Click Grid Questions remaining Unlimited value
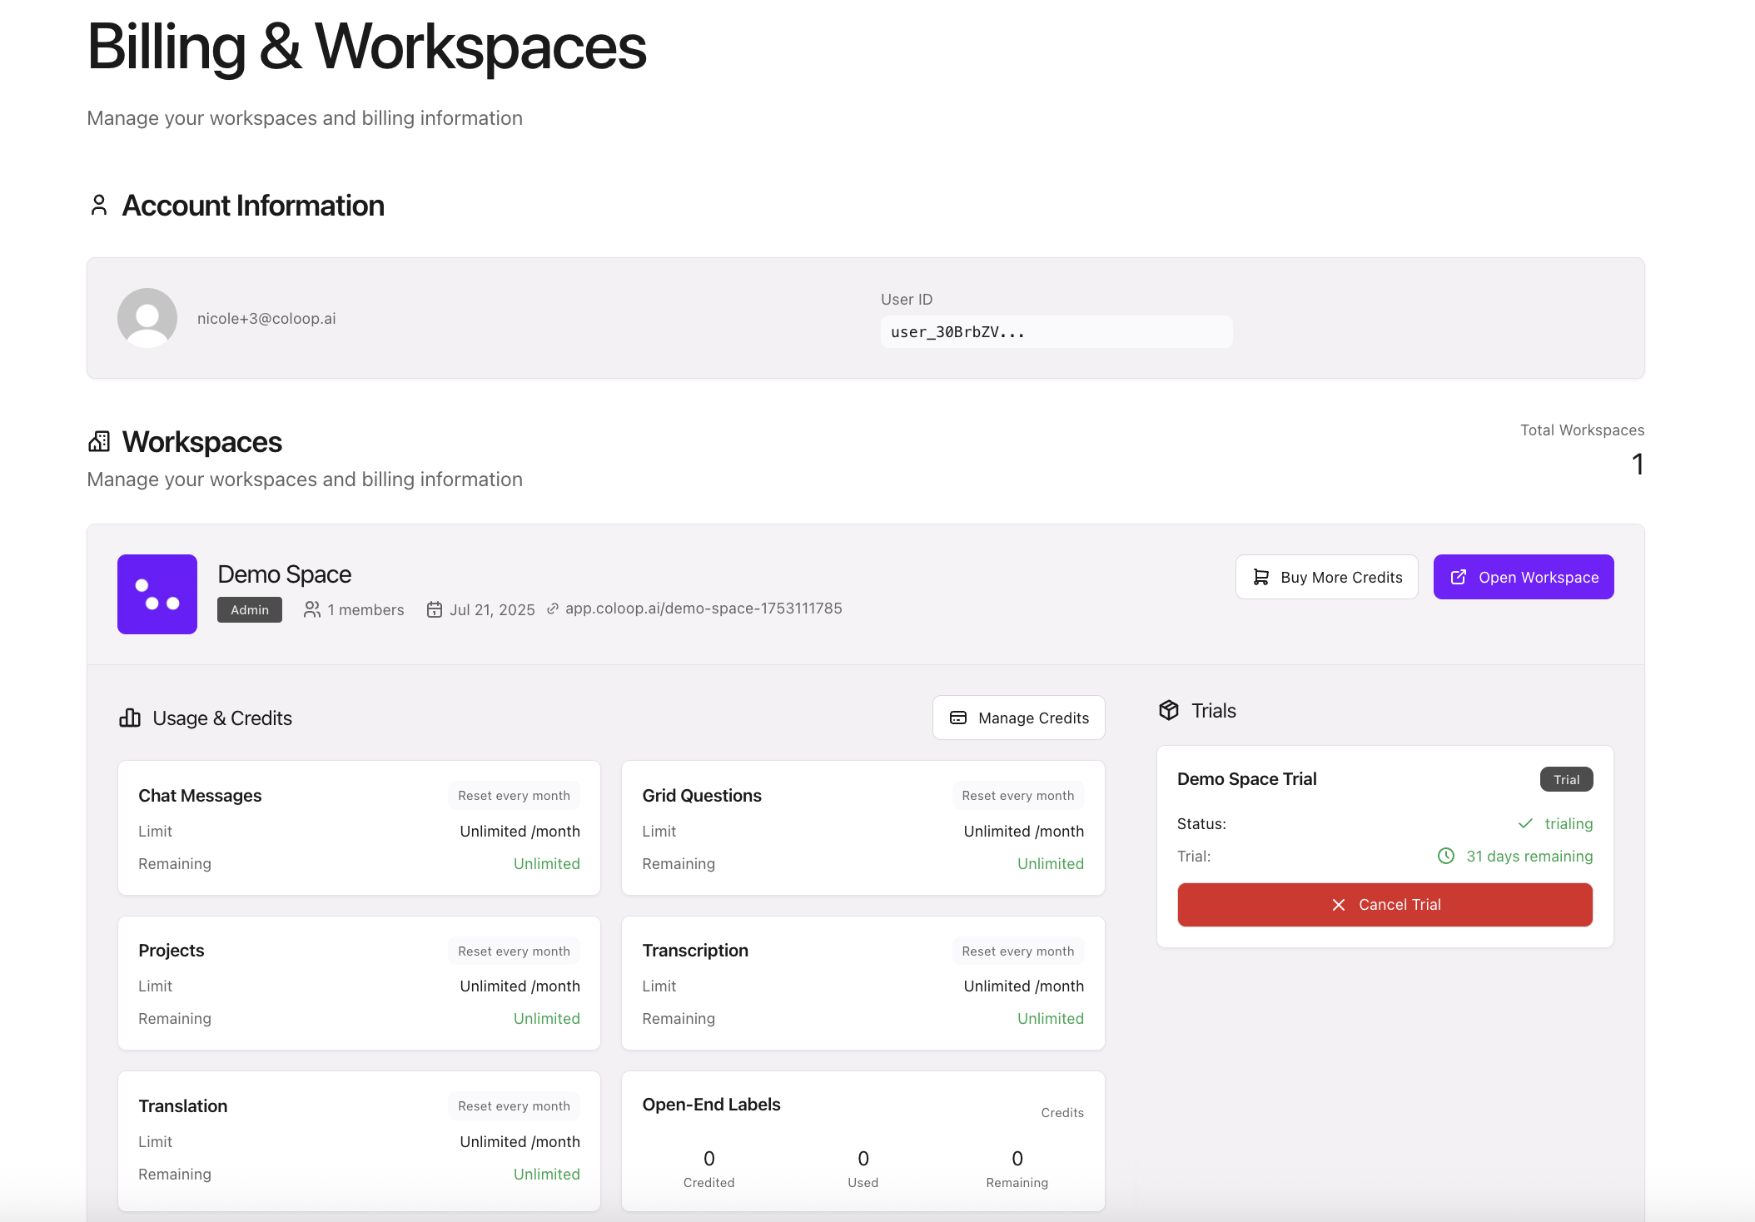Screen dimensions: 1755x1222 pos(1051,863)
